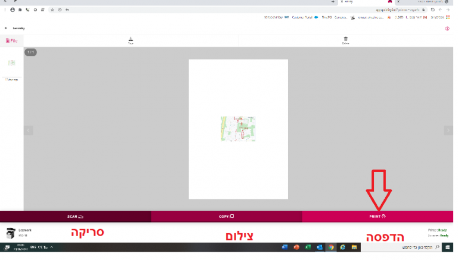The image size is (458, 260).
Task: Click the 1 / 1 page counter badge
Action: (30, 52)
